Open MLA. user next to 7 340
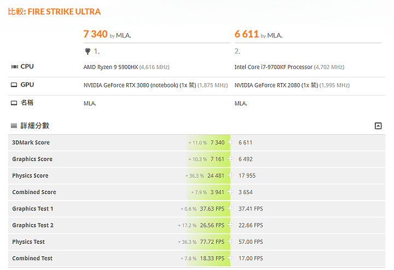 [123, 36]
